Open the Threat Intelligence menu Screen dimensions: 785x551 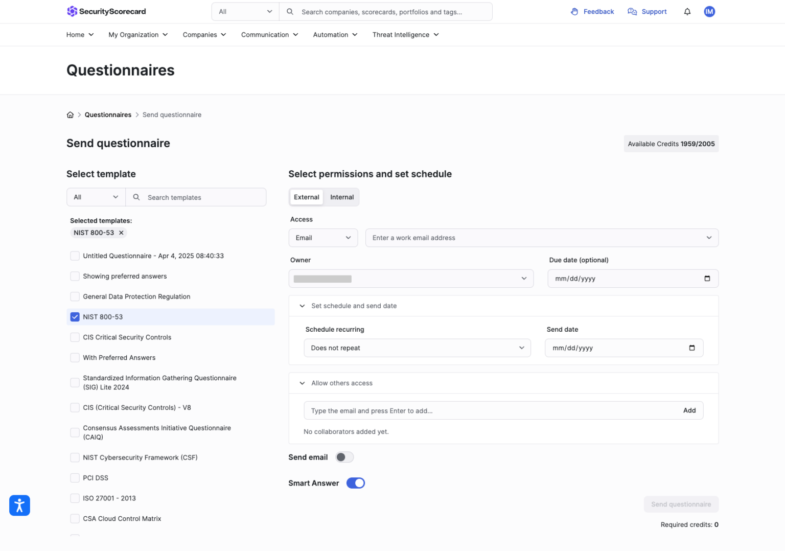[405, 34]
